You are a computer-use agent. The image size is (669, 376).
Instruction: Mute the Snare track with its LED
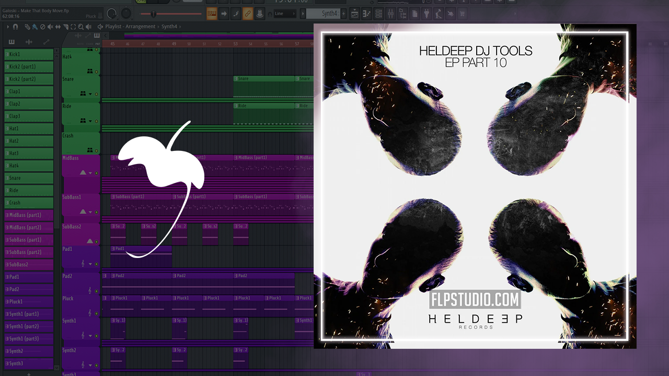click(x=96, y=94)
